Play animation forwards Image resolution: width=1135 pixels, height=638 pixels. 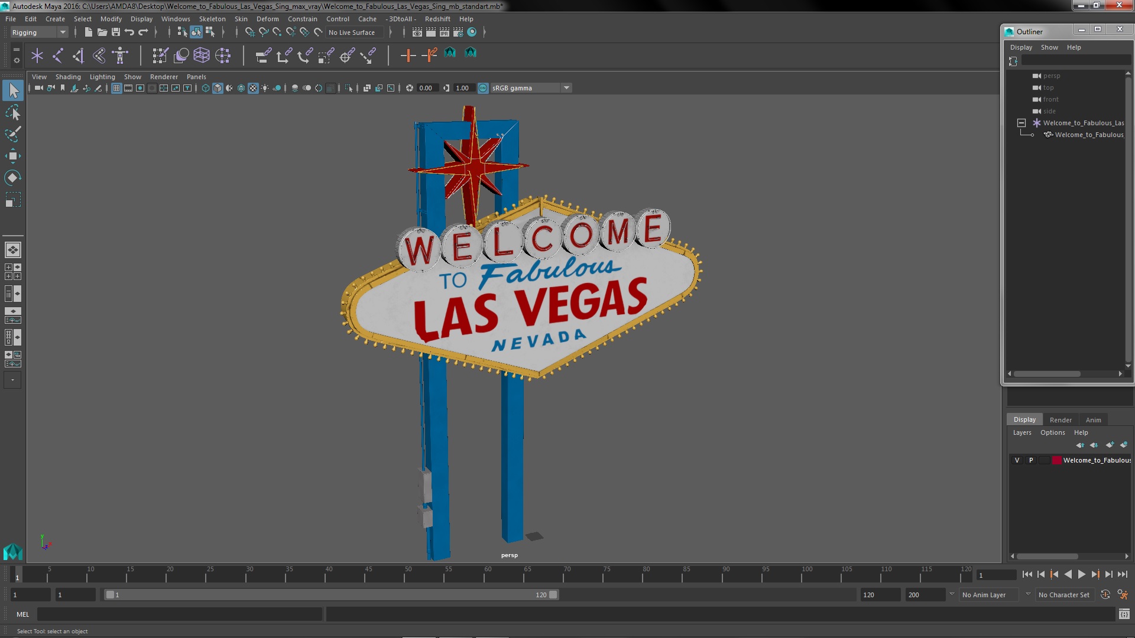(1081, 574)
